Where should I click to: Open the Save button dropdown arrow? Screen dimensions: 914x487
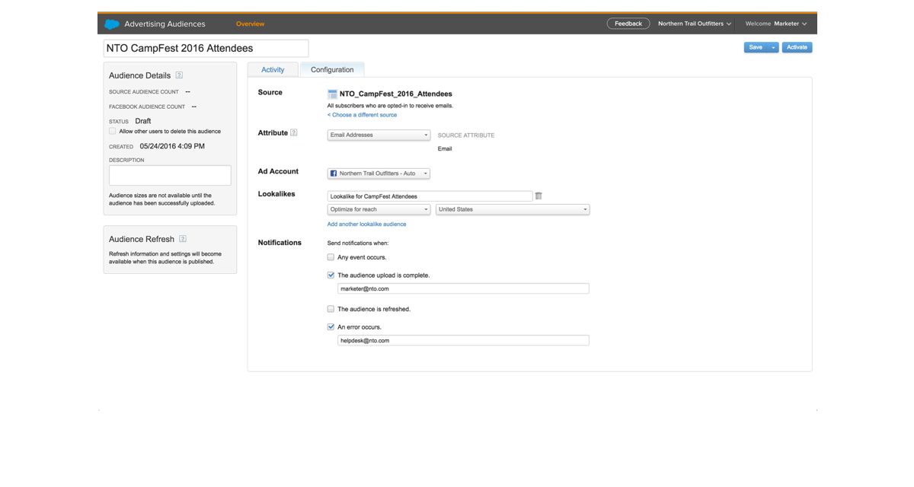click(x=774, y=47)
